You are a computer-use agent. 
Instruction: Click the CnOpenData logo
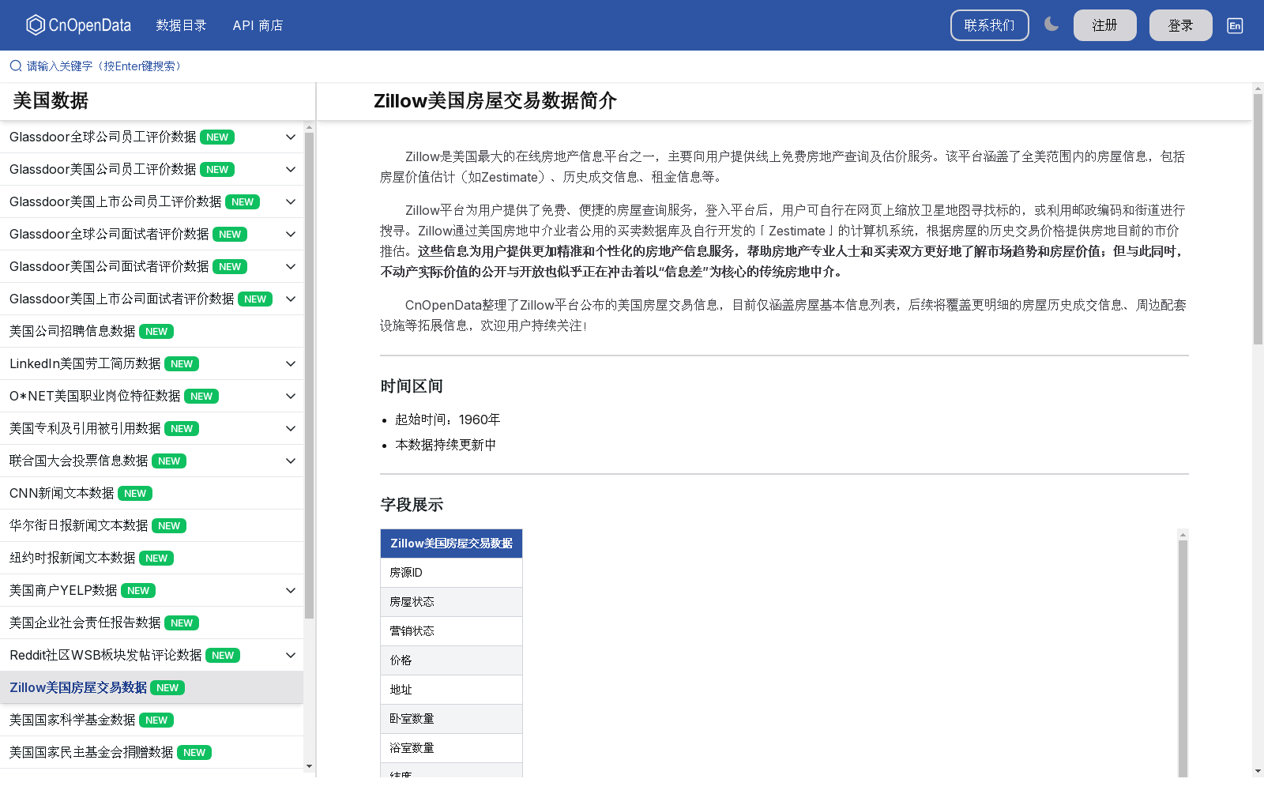click(78, 25)
